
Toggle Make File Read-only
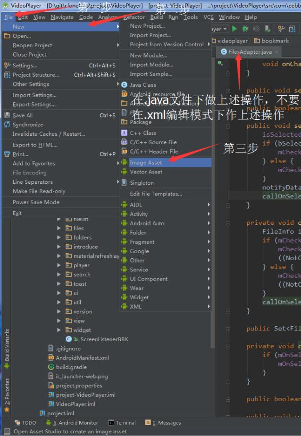coord(60,191)
